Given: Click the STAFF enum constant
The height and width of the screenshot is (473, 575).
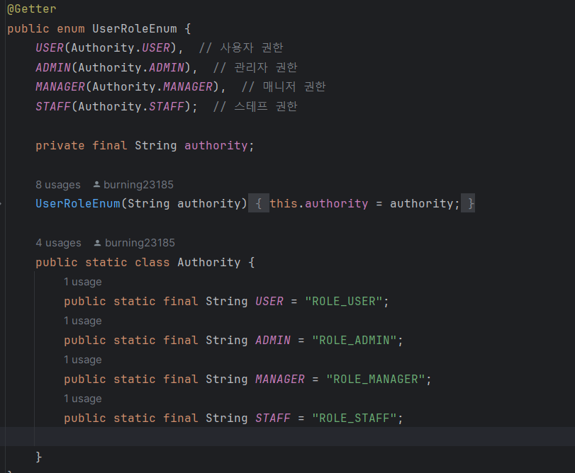Looking at the screenshot, I should click(x=53, y=106).
